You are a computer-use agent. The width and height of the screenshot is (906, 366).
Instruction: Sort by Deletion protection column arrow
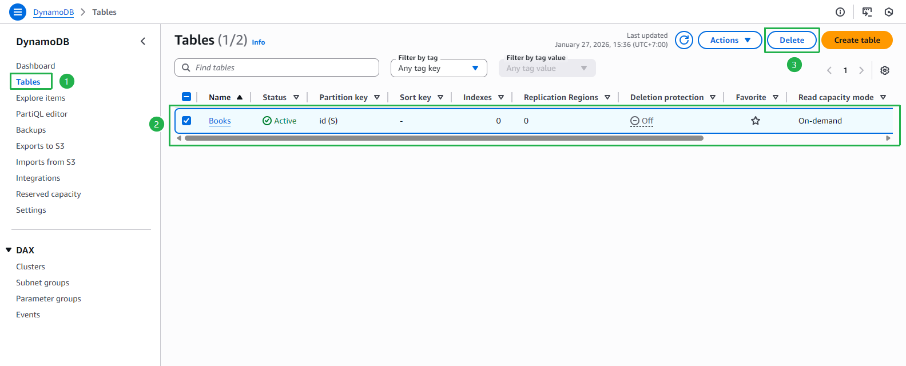[x=713, y=97]
